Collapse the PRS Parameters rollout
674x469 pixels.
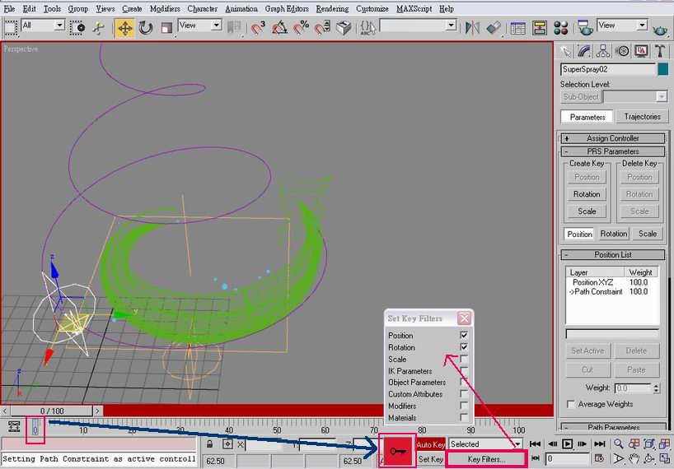[x=613, y=151]
